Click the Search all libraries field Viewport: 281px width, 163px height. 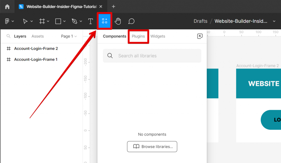[x=152, y=56]
